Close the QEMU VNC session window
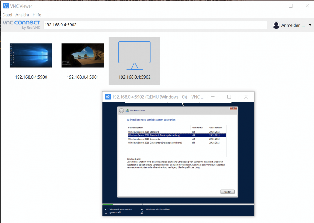The height and width of the screenshot is (223, 314). click(x=246, y=97)
